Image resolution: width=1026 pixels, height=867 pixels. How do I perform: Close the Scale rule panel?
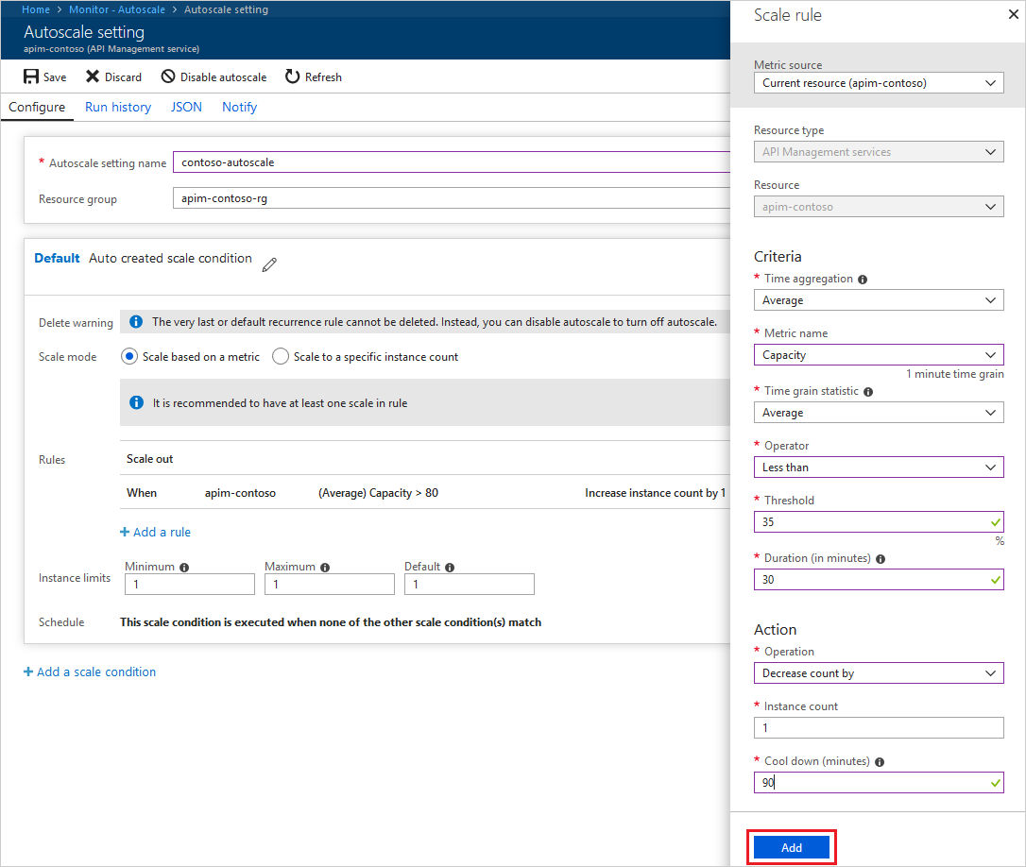[x=1014, y=14]
